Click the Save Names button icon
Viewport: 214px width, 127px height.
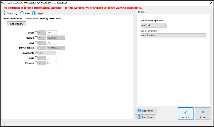[x=139, y=117]
